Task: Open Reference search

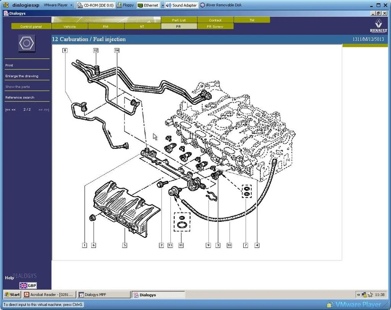Action: (20, 97)
